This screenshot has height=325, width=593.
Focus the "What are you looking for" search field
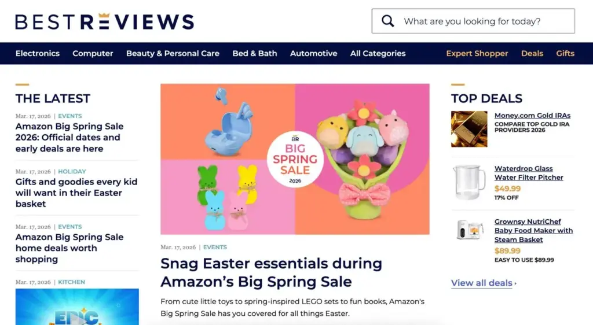tap(473, 21)
